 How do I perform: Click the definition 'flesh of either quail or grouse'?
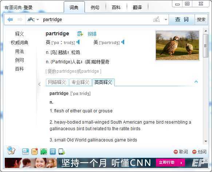[x=81, y=111]
